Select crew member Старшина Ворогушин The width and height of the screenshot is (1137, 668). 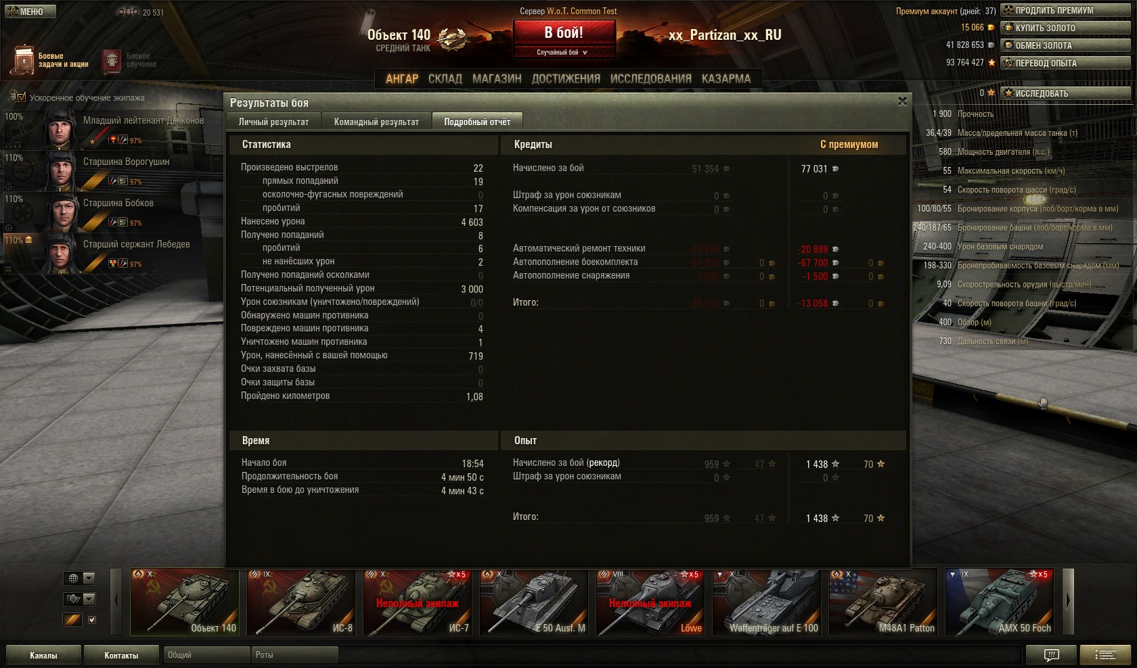(114, 170)
